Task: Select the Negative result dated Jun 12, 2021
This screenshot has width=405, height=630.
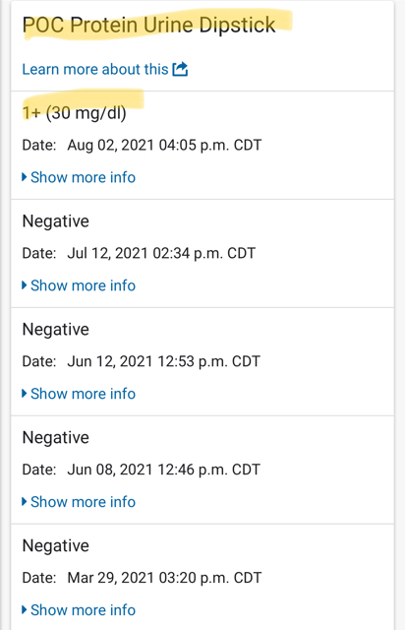Action: tap(56, 329)
